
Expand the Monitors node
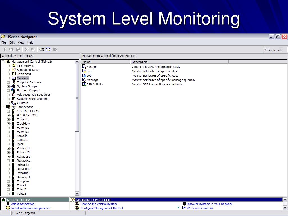tap(8, 78)
